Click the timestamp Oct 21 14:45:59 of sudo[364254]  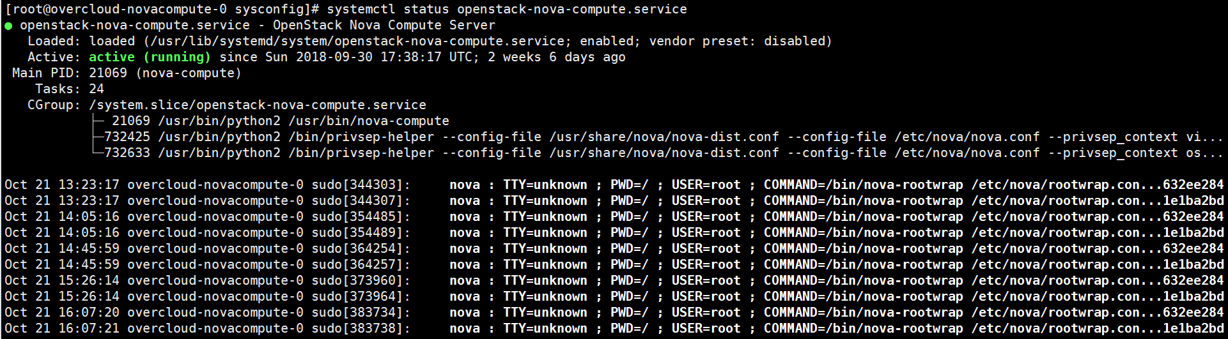point(61,248)
